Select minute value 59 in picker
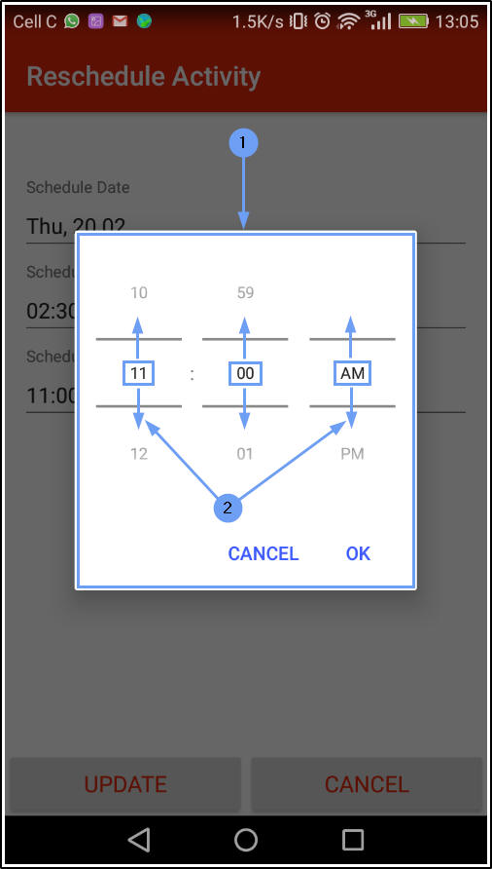Viewport: 492px width, 869px height. click(x=245, y=292)
